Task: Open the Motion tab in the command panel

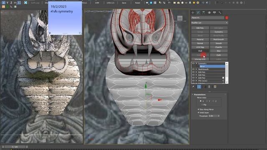Action: point(209,12)
